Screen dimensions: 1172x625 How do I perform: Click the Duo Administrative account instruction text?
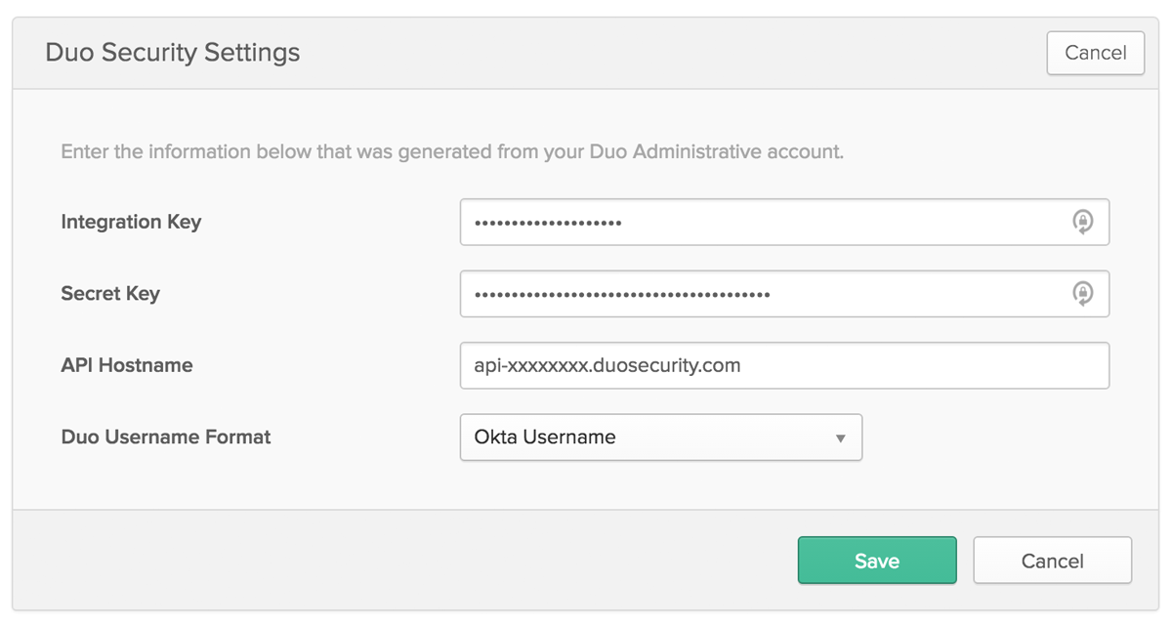pyautogui.click(x=452, y=151)
